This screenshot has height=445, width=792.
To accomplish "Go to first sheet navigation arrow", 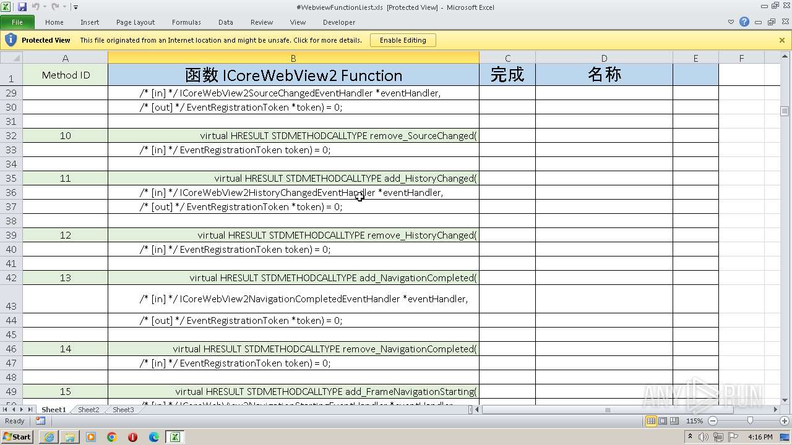I will [6, 410].
